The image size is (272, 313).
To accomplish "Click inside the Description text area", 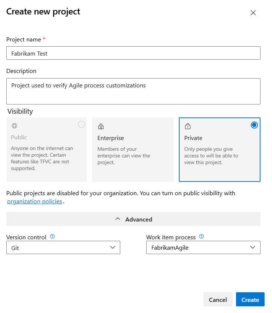I will tap(133, 91).
